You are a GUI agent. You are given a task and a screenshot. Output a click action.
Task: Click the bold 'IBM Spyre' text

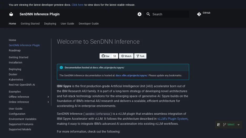[x=64, y=86]
